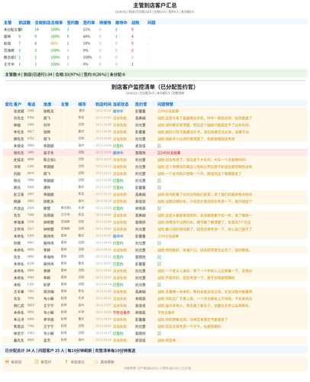
Task: Select the 签约率 column header
Action: [x=89, y=23]
